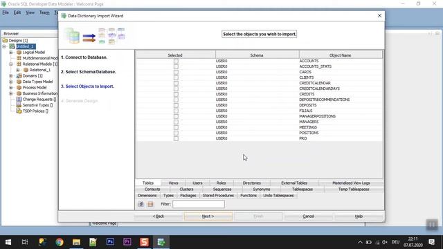Click the TSDP Policies icon

click(19, 111)
